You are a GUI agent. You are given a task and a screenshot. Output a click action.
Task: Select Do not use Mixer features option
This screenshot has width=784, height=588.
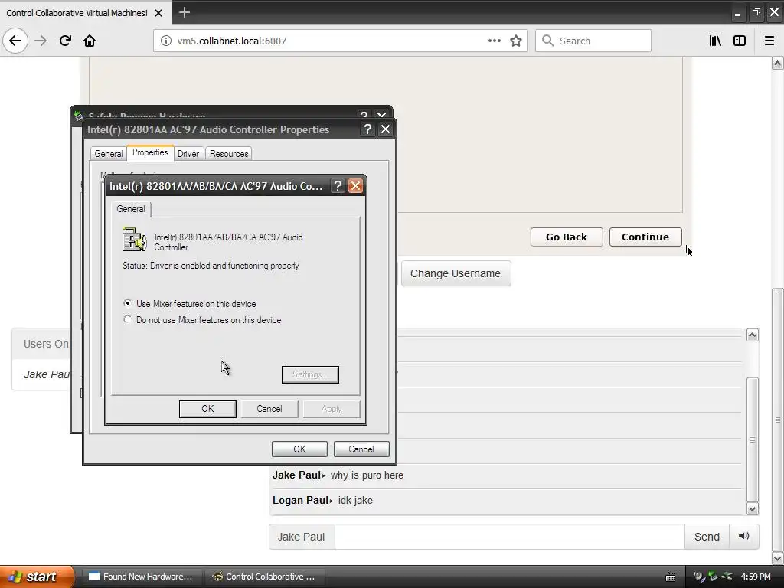pos(202,320)
